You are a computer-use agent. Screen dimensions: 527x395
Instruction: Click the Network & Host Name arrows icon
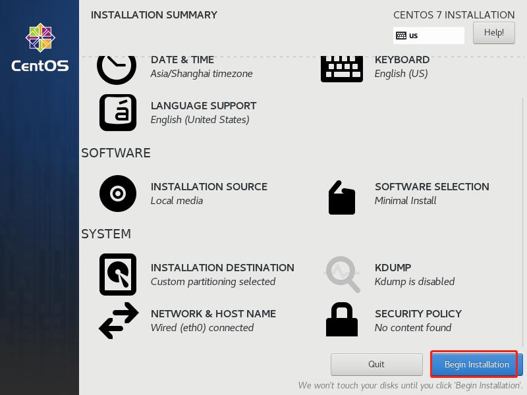[117, 320]
